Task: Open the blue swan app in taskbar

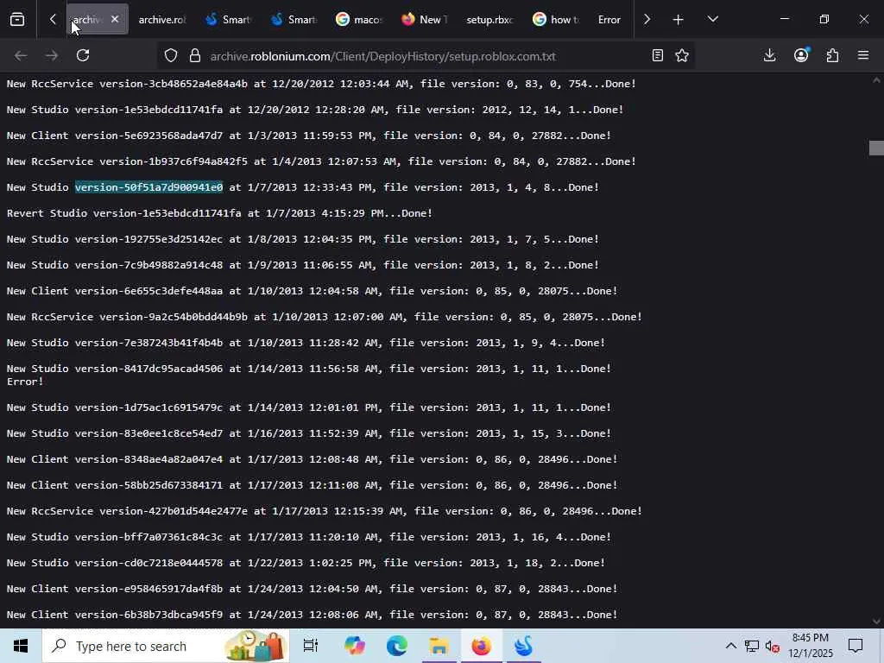Action: [524, 646]
